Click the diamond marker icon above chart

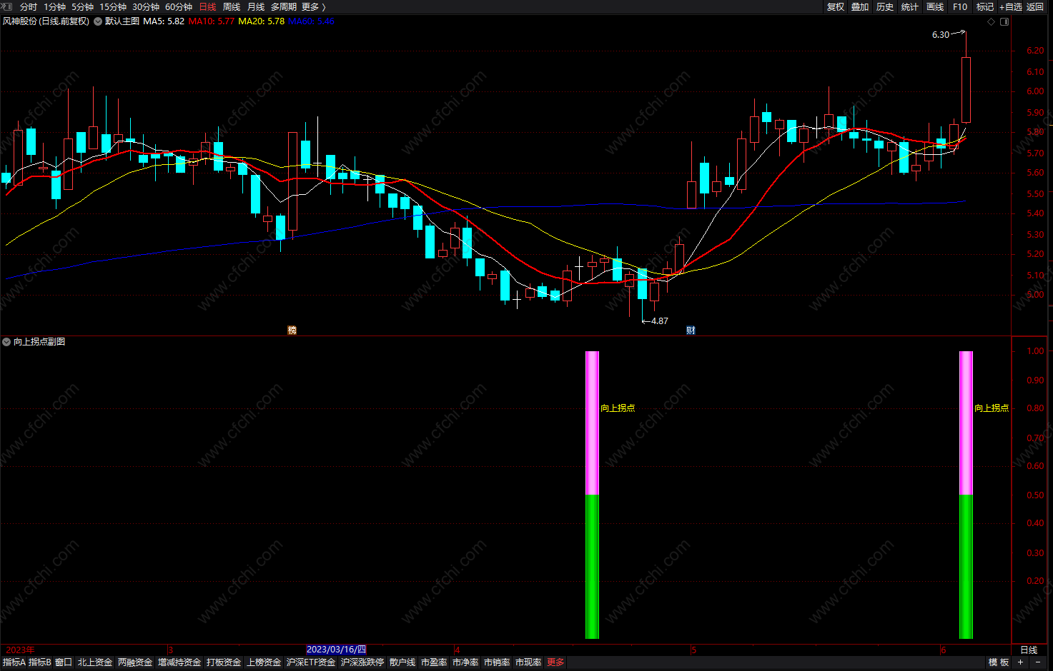coord(991,21)
